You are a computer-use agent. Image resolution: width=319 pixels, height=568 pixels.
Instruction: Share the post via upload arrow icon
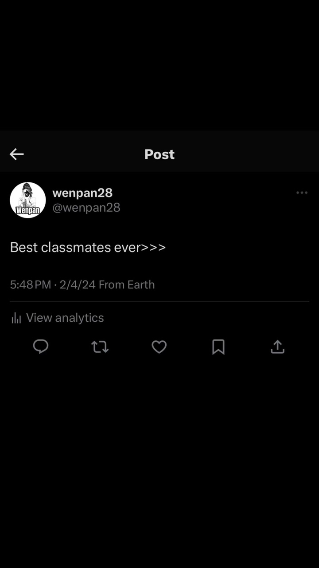click(x=277, y=347)
